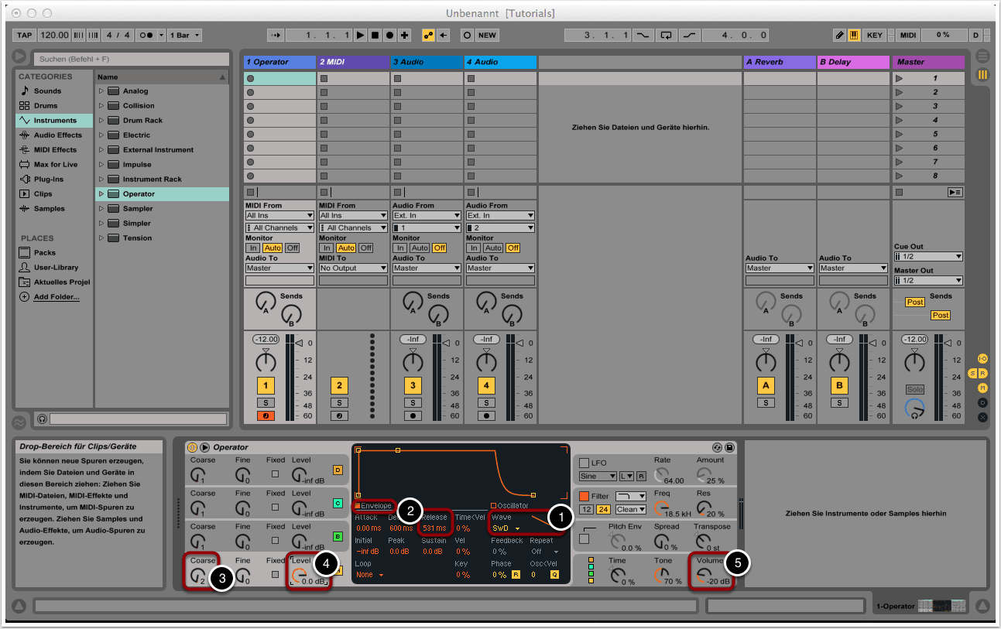Toggle the LFO checkbox in Operator
The height and width of the screenshot is (629, 1001).
(x=584, y=463)
